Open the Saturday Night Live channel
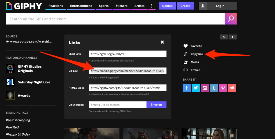The image size is (275, 139). point(34,82)
